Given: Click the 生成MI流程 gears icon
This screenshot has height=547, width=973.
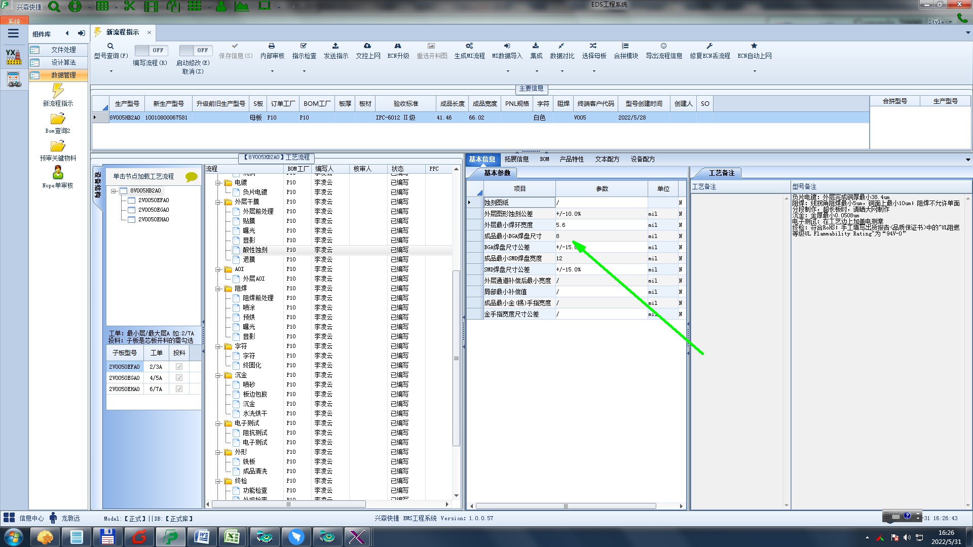Looking at the screenshot, I should (x=469, y=46).
